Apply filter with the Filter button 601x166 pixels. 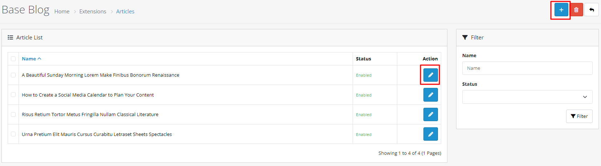pyautogui.click(x=579, y=116)
